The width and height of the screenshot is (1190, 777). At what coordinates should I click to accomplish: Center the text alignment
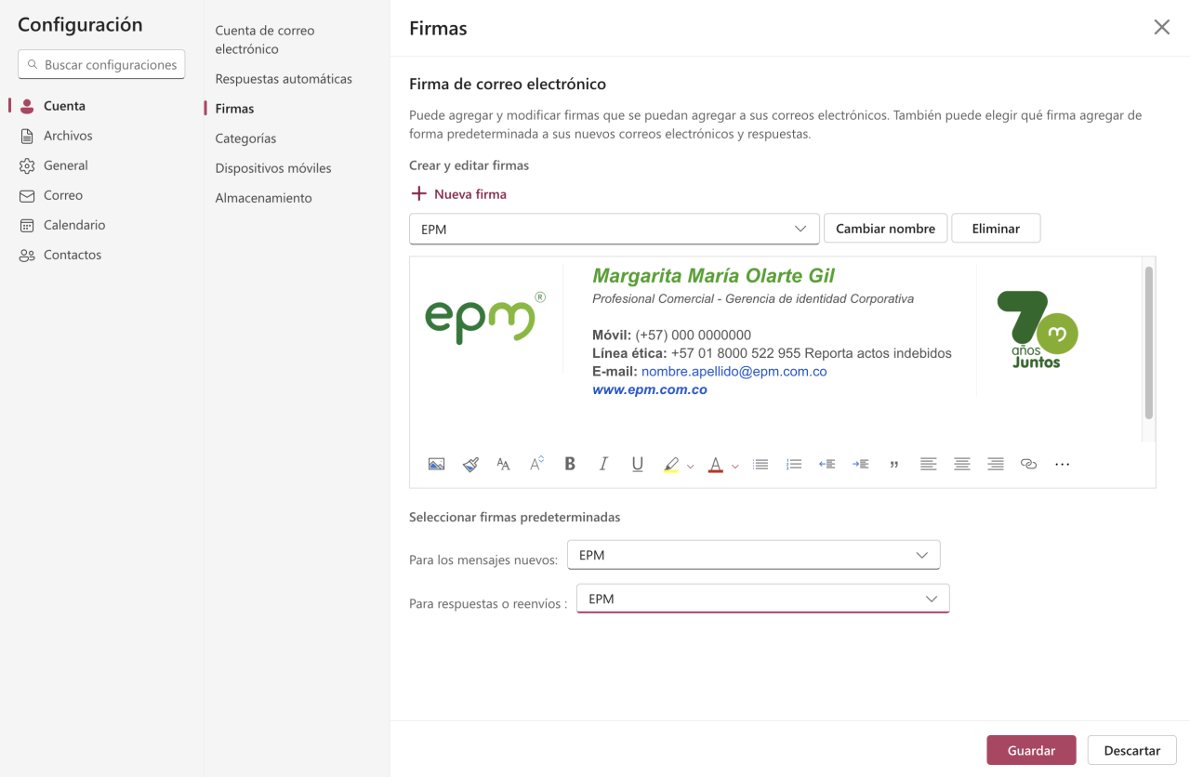click(x=961, y=464)
